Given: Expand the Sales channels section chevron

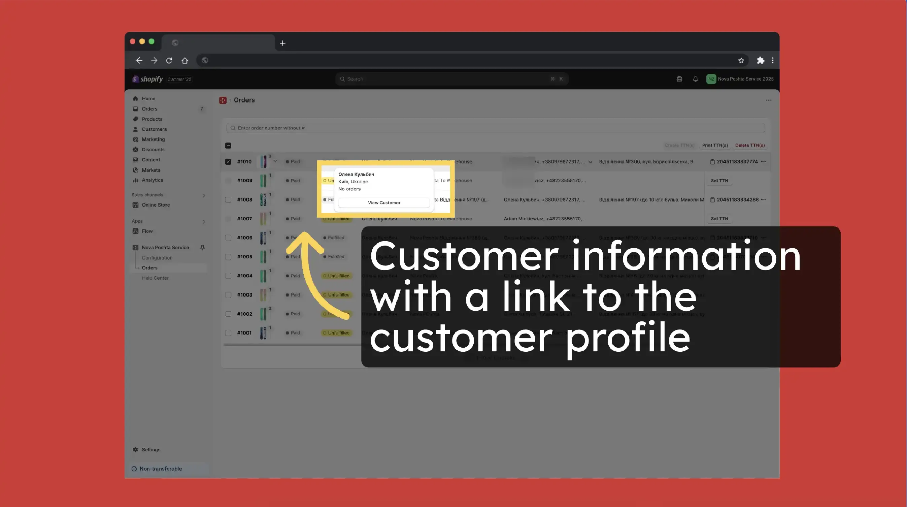Looking at the screenshot, I should tap(204, 195).
